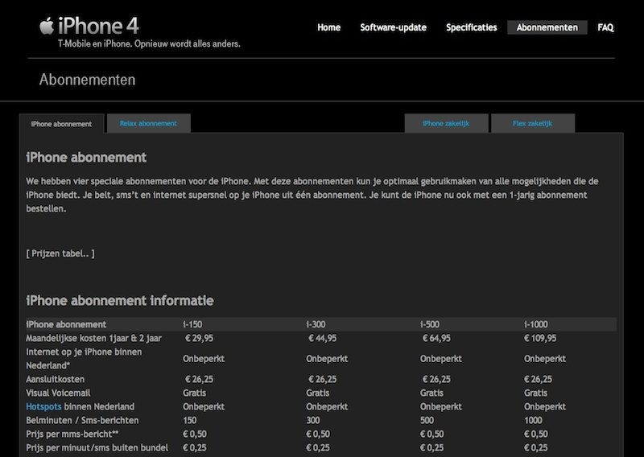644x457 pixels.
Task: Go to the Home nav item
Action: (x=329, y=27)
